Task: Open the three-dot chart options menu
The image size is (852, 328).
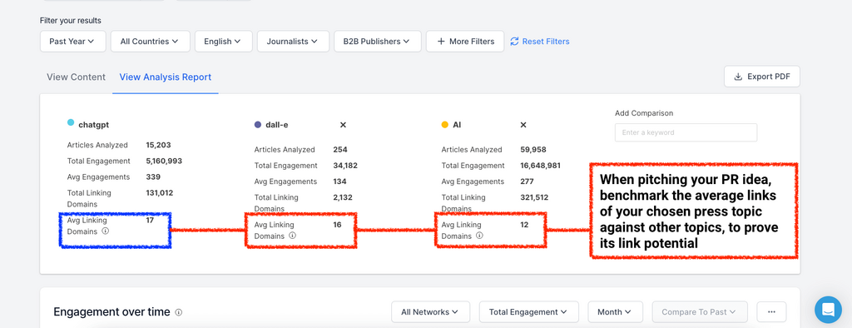Action: pyautogui.click(x=771, y=312)
